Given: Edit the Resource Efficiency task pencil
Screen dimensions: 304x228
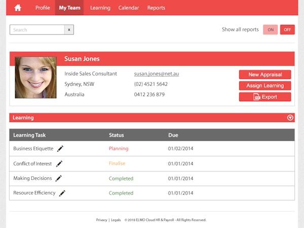Looking at the screenshot, I should 62,193.
